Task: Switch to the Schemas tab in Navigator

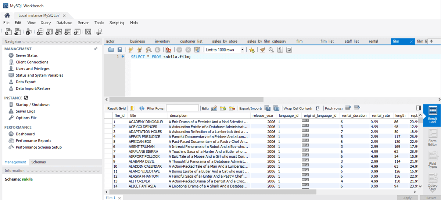Action: 39,162
